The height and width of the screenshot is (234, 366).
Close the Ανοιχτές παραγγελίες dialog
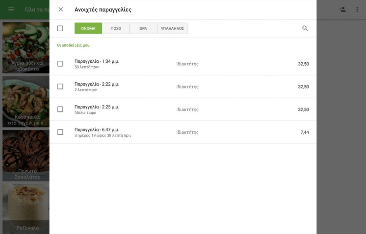click(x=61, y=9)
